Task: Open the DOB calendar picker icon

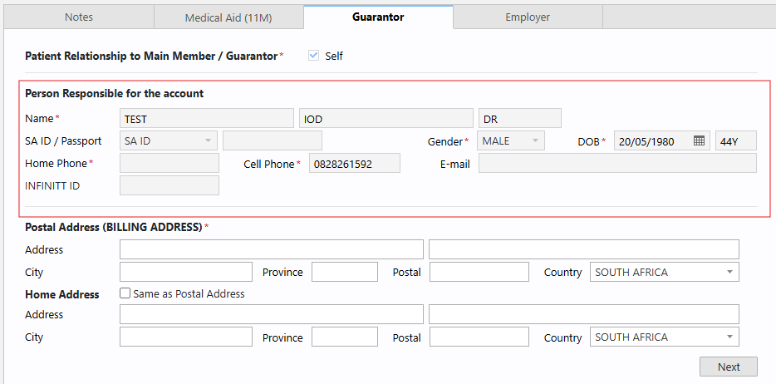Action: 699,140
